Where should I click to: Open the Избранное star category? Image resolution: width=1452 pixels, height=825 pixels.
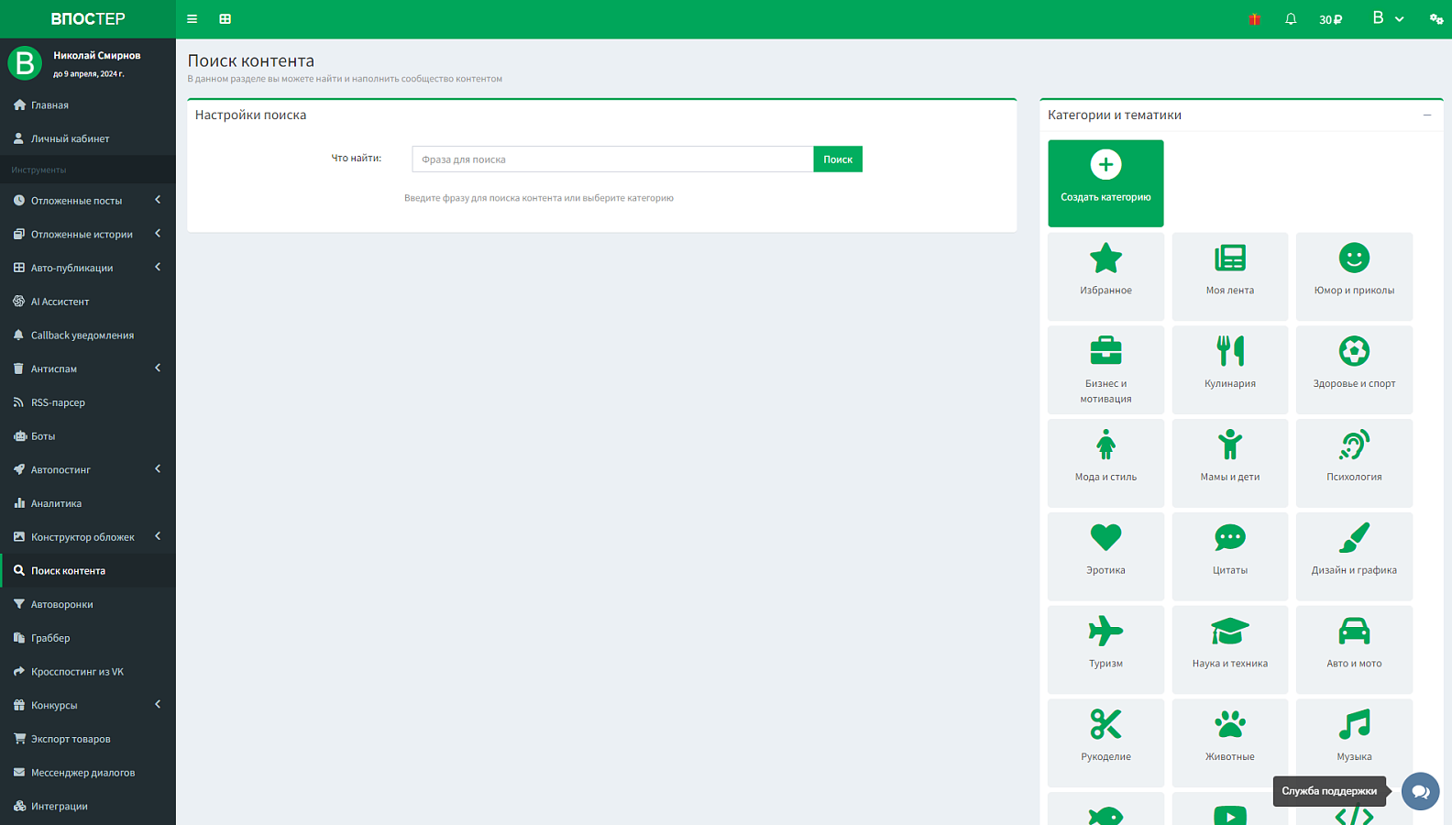tap(1105, 276)
